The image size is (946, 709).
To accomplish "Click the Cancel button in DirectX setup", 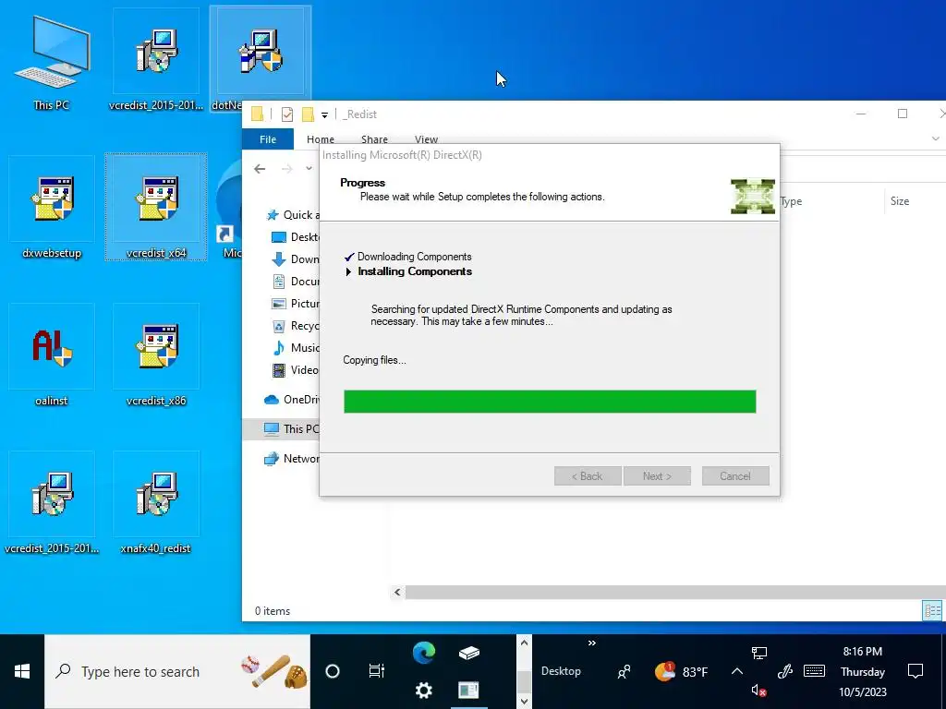I will click(735, 475).
